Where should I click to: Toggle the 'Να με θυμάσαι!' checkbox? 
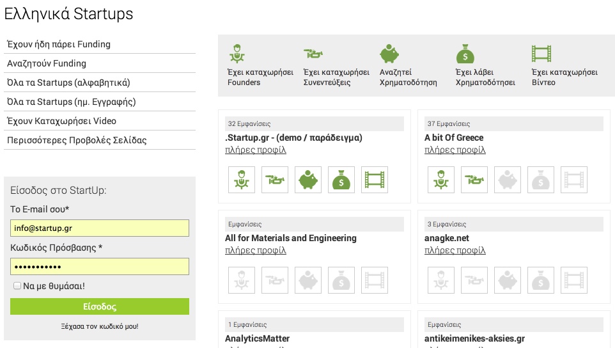coord(17,286)
